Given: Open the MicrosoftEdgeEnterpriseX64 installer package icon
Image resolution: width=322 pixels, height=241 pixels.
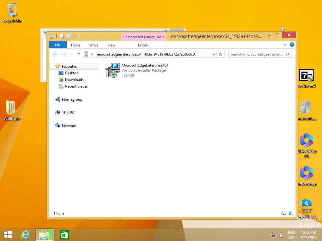Looking at the screenshot, I should point(113,70).
